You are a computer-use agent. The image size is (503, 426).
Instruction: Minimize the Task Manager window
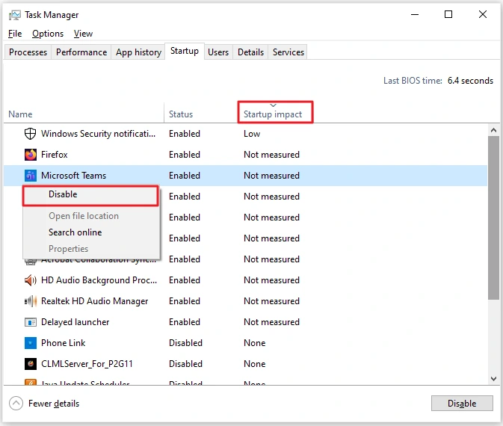point(415,14)
